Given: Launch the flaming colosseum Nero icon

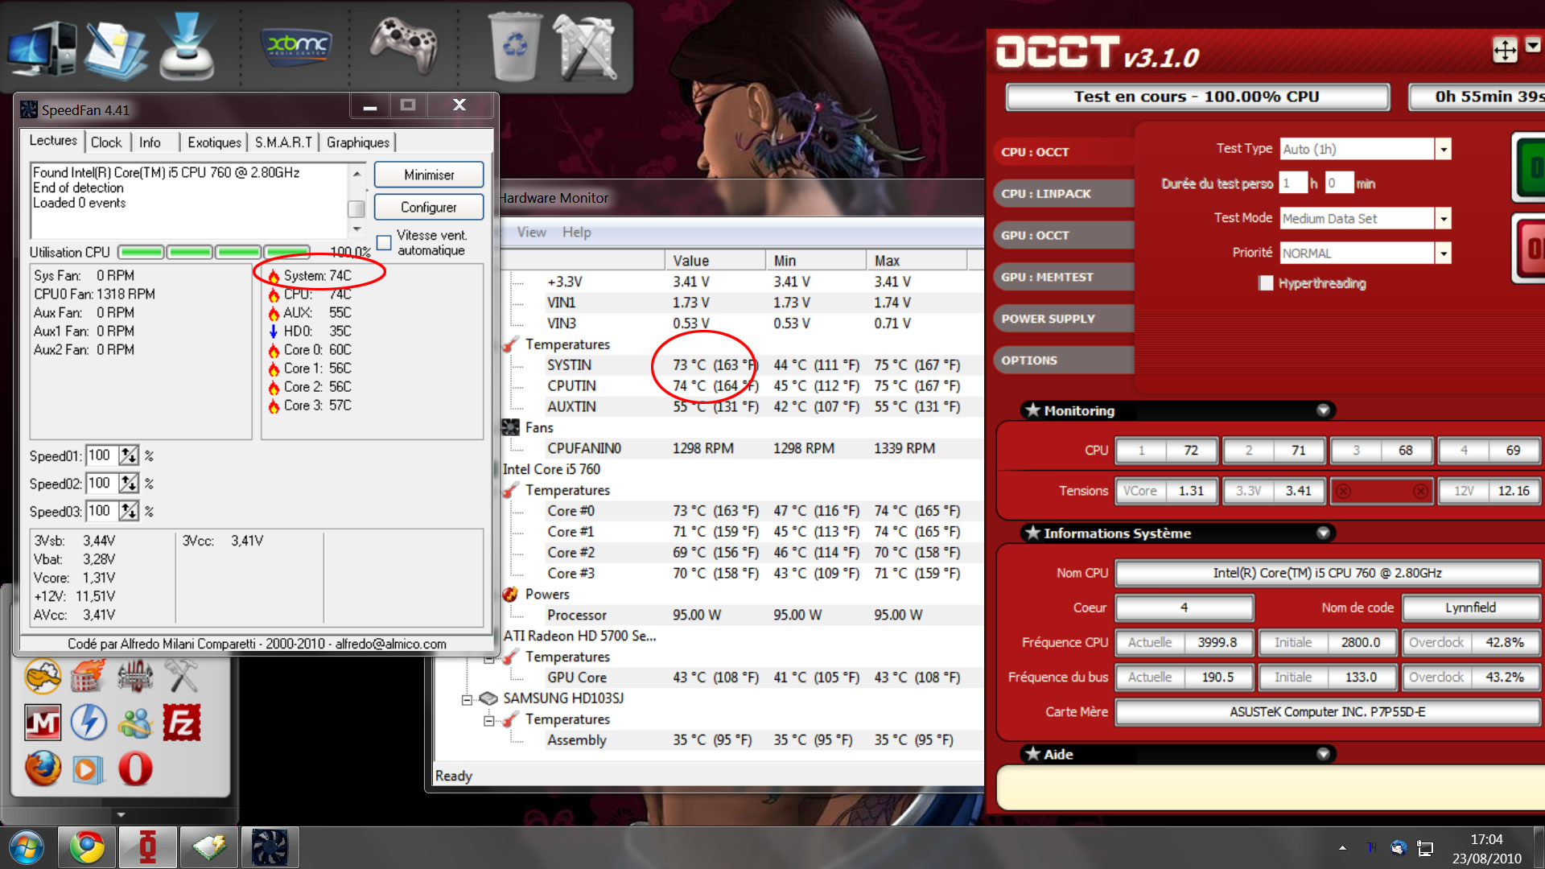Looking at the screenshot, I should click(x=89, y=677).
